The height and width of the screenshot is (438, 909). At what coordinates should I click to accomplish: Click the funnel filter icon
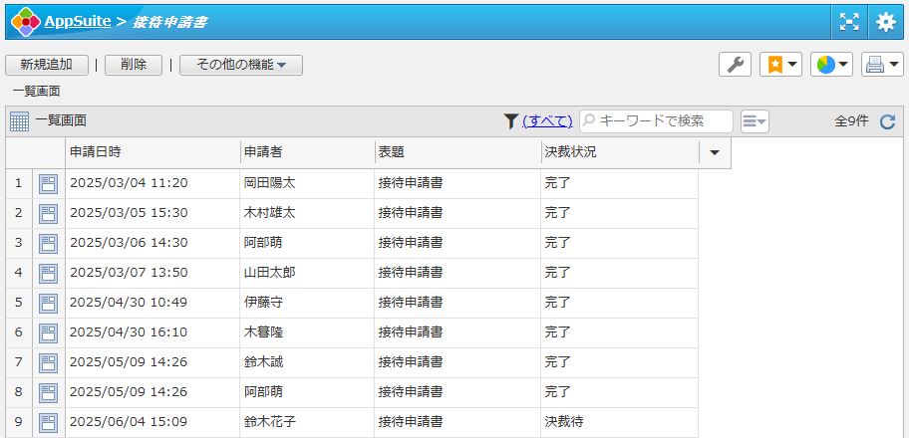[511, 121]
